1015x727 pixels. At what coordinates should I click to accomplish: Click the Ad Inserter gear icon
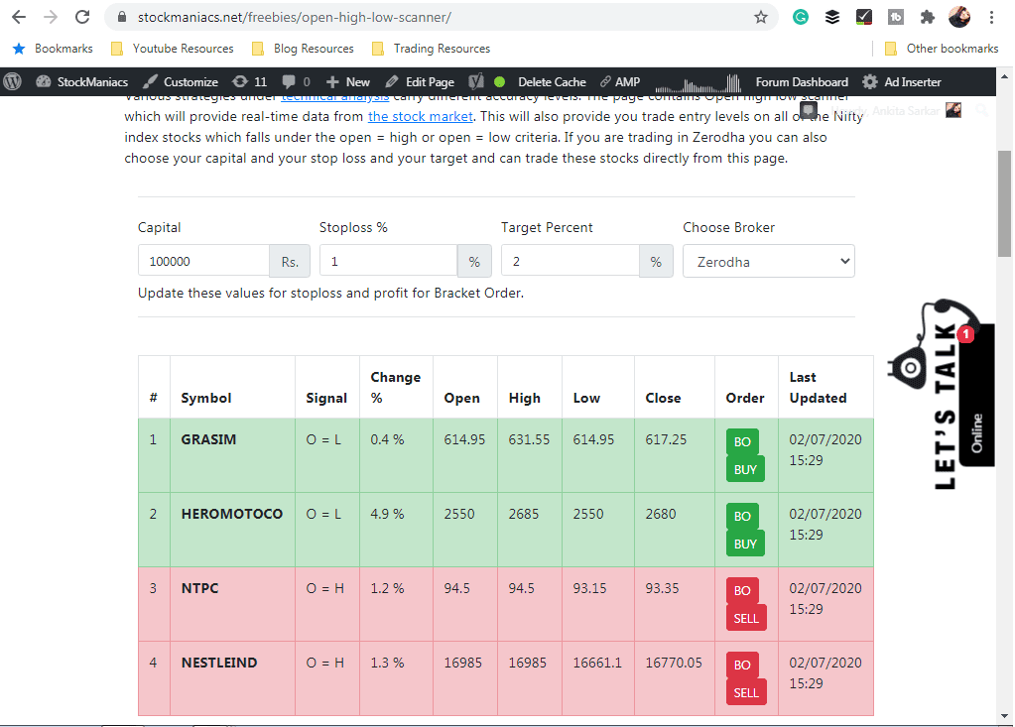pyautogui.click(x=870, y=82)
